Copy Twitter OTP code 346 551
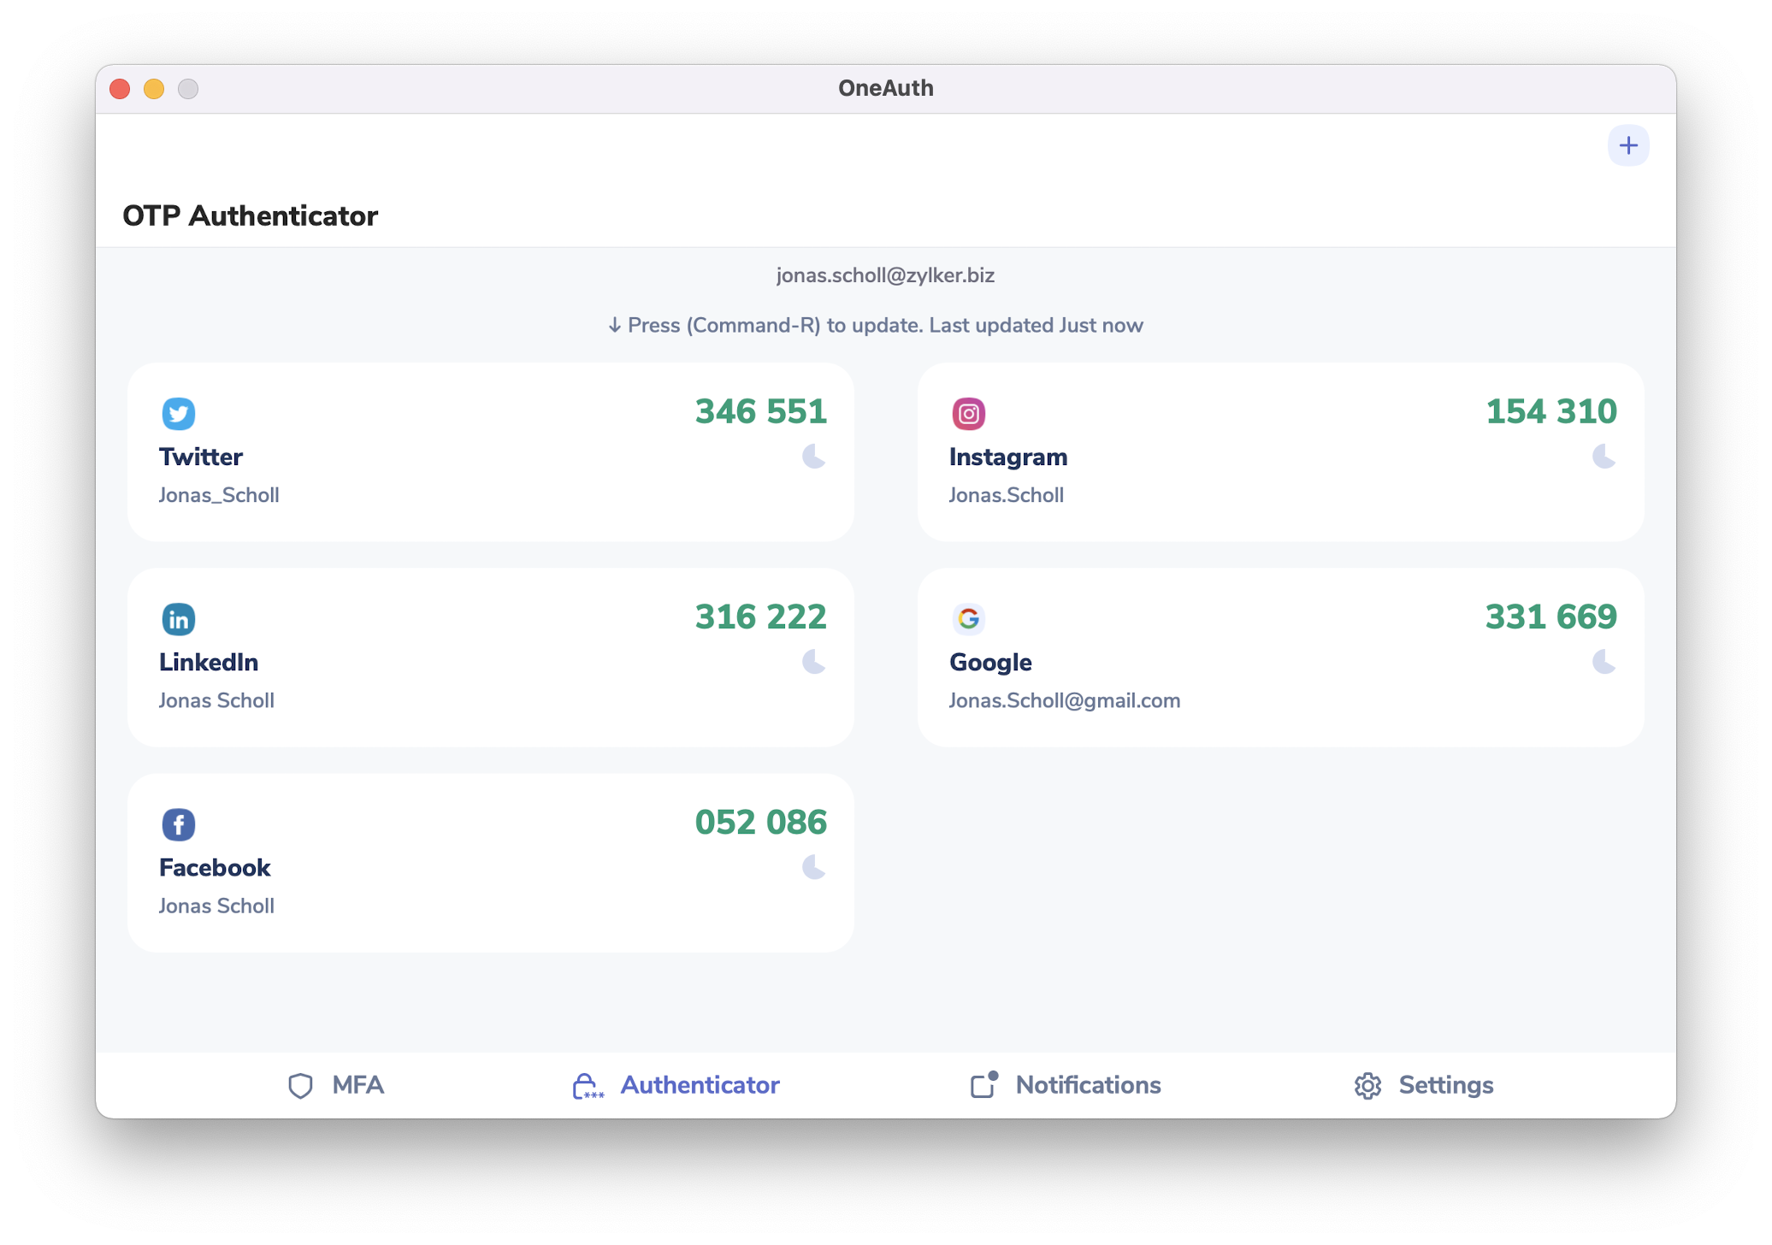Viewport: 1772px width, 1245px height. point(761,411)
